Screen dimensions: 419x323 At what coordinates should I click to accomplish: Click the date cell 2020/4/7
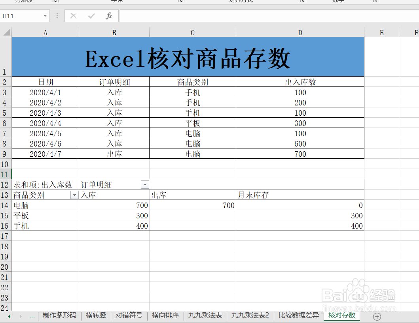(46, 154)
